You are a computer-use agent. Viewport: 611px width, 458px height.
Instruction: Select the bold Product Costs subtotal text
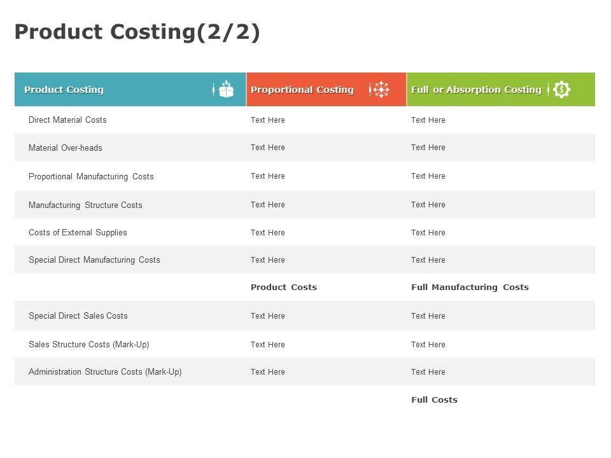[x=284, y=288]
